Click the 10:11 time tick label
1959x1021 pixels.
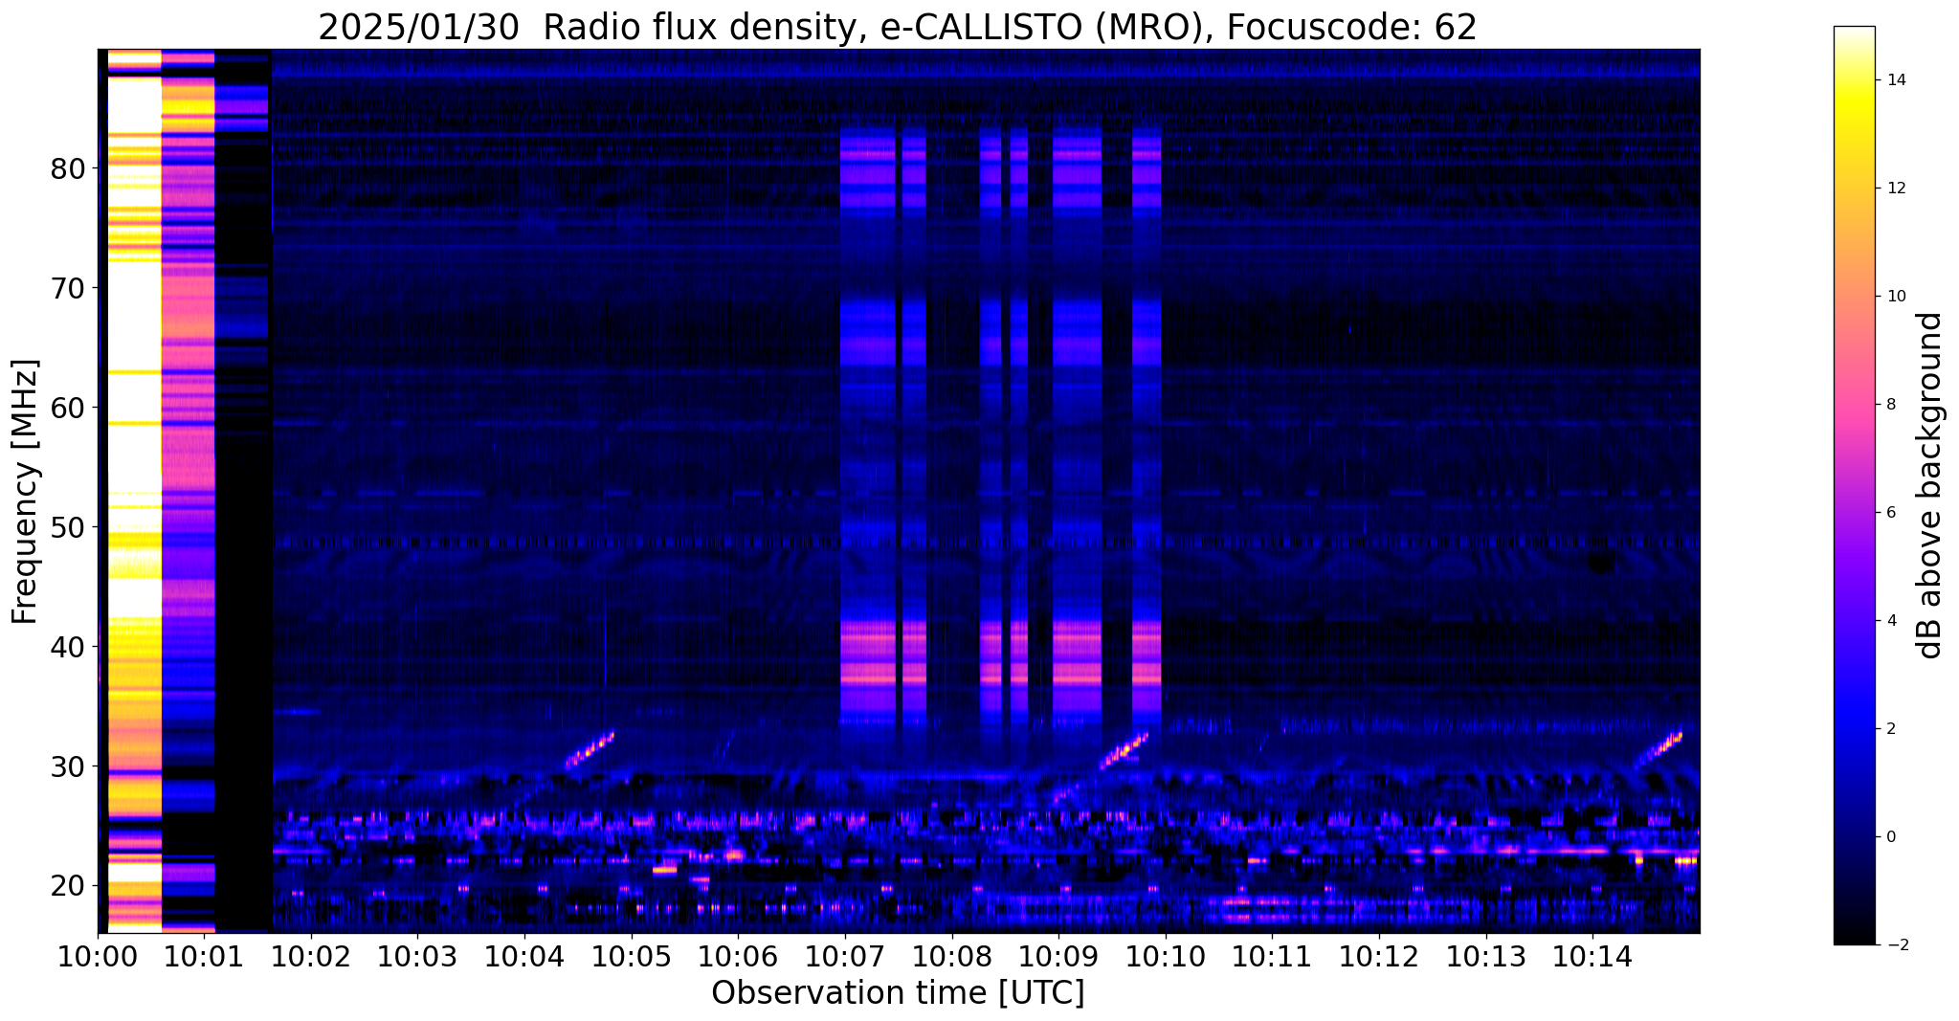coord(1272,957)
